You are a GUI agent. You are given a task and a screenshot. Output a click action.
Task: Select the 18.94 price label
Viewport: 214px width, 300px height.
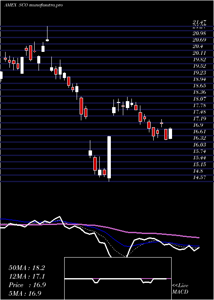pyautogui.click(x=199, y=79)
